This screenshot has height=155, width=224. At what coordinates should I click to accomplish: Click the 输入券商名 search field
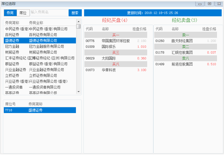pos(49,13)
